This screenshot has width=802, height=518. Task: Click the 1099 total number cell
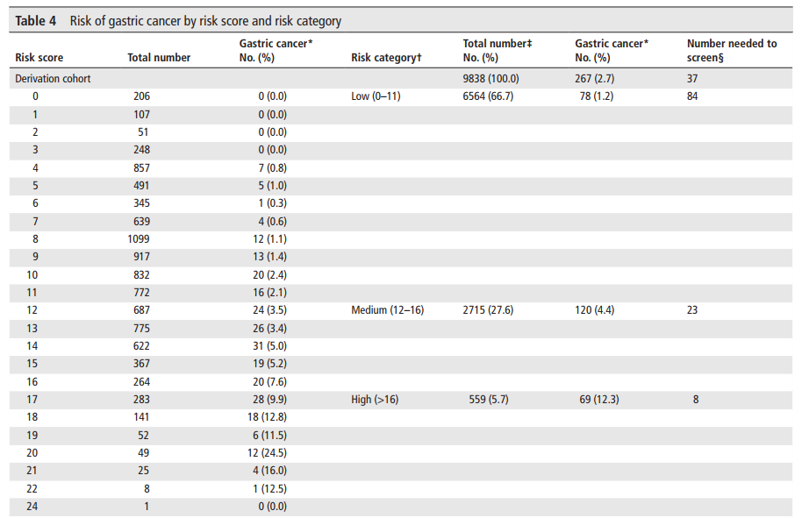(139, 239)
